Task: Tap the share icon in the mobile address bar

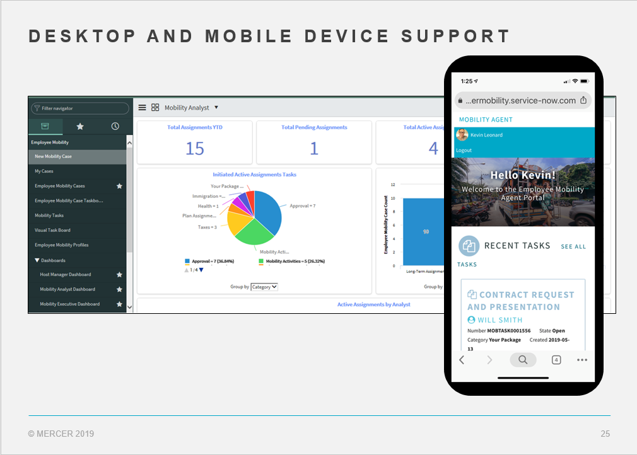Action: [583, 100]
